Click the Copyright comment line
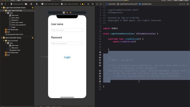This screenshot has height=107, width=190. 132,21
